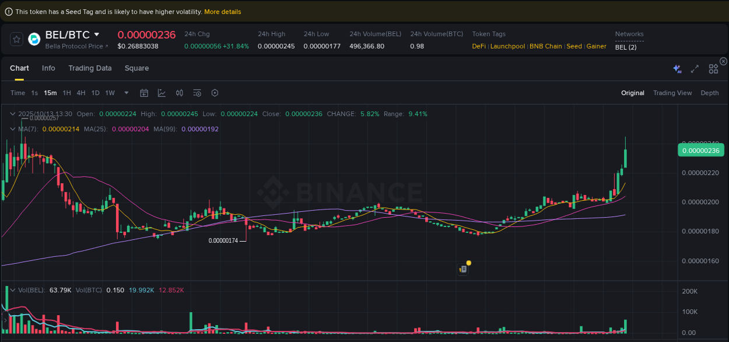Open the date range calendar picker
Viewport: 729px width, 342px height.
pyautogui.click(x=144, y=93)
